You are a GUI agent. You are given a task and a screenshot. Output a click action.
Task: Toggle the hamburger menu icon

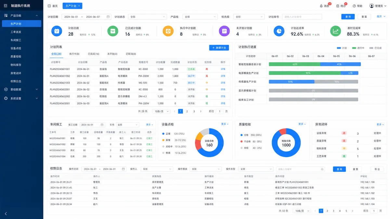(x=6, y=6)
